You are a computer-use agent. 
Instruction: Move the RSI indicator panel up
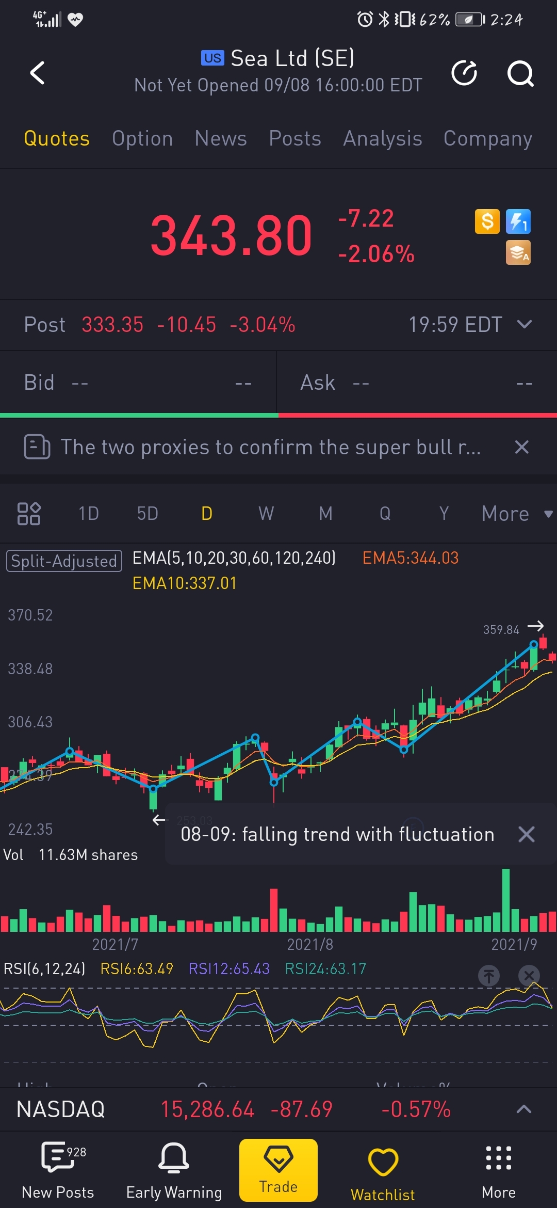(488, 976)
